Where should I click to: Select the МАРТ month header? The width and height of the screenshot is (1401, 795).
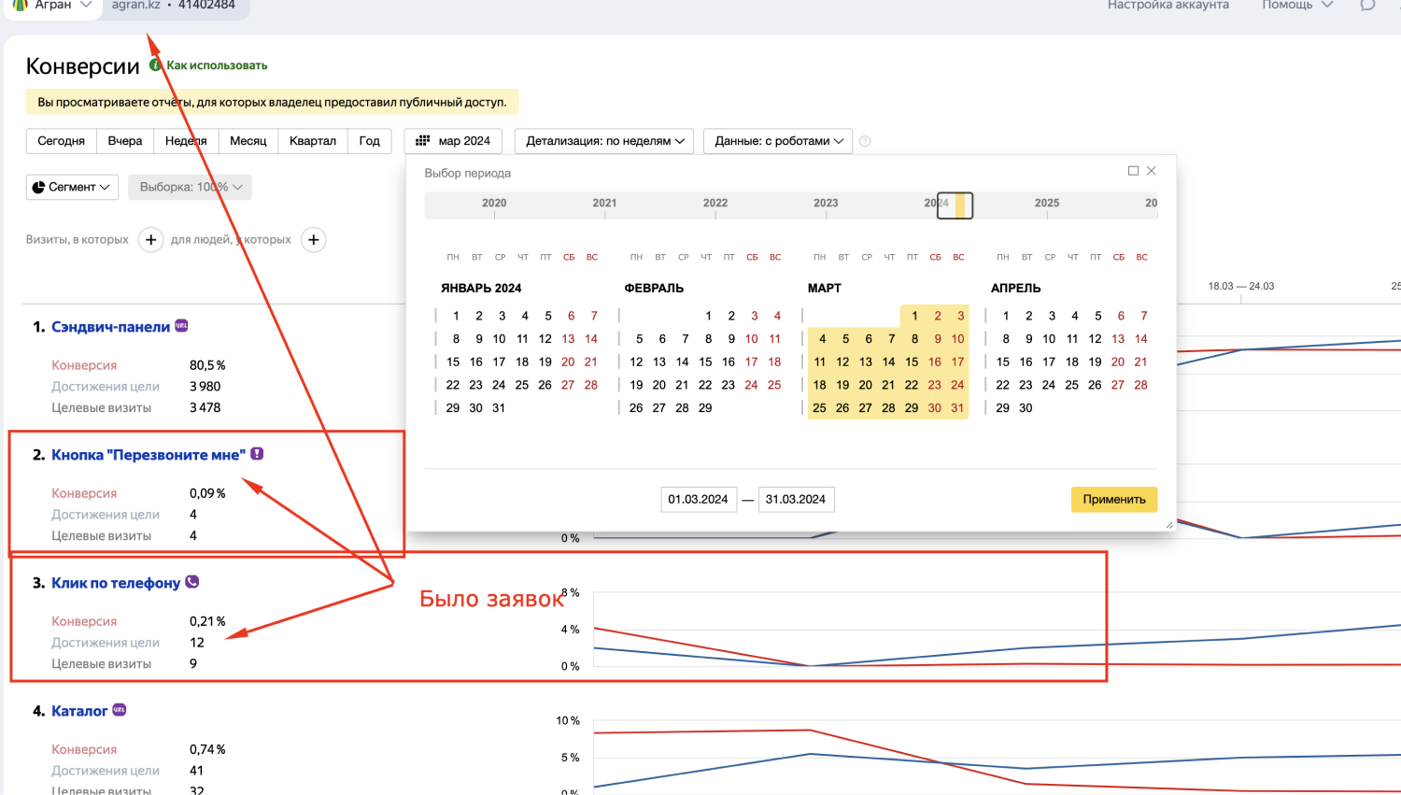pyautogui.click(x=825, y=288)
